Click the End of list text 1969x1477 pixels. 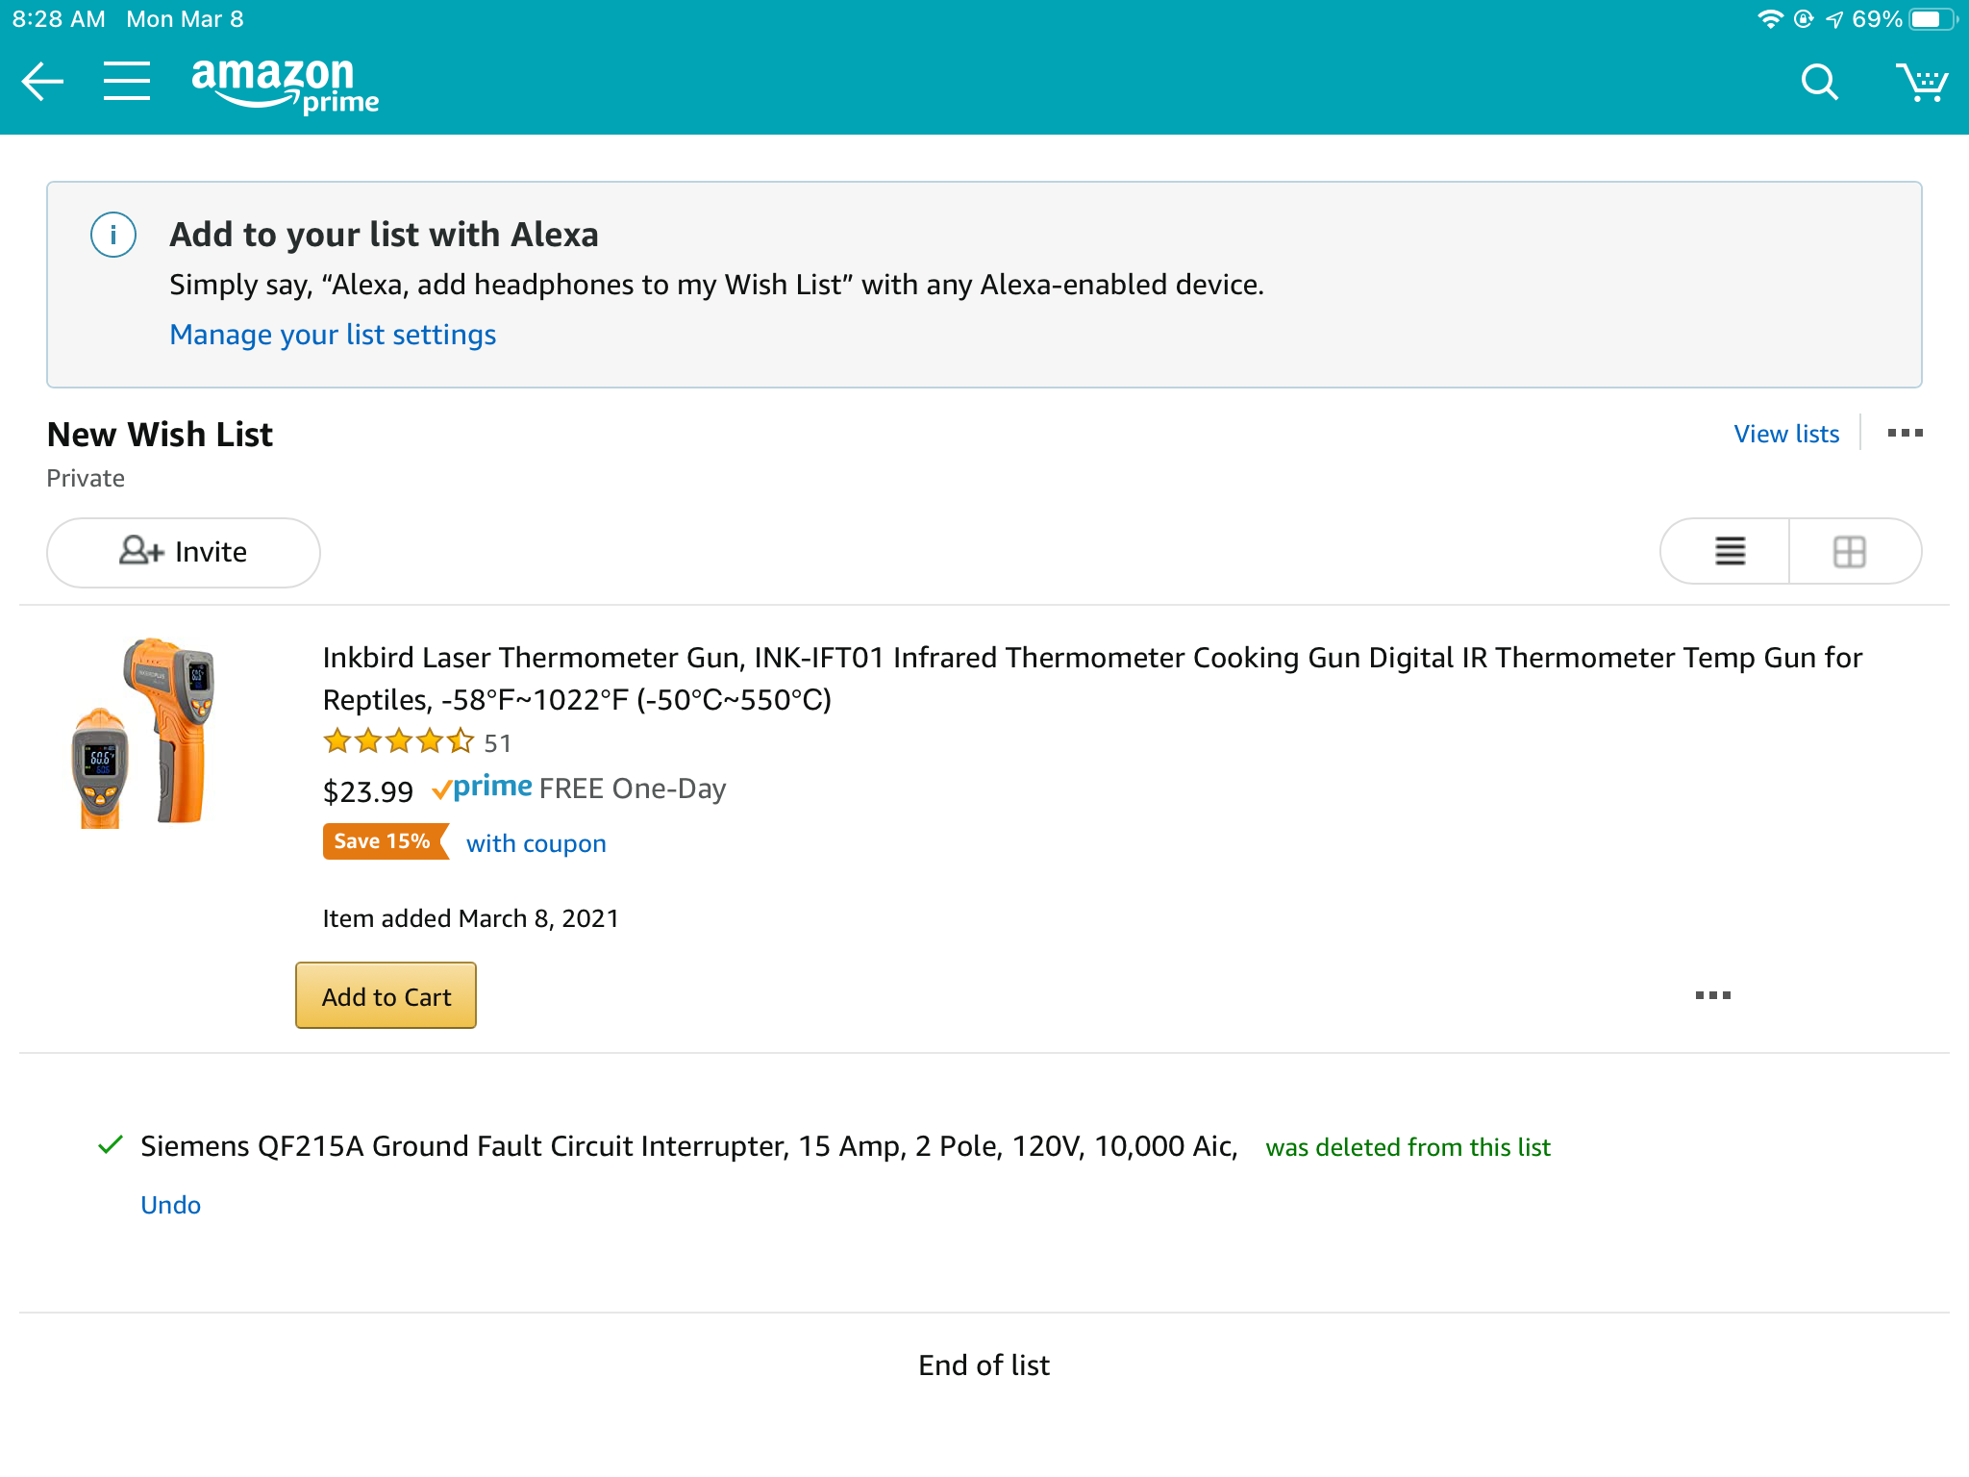coord(984,1364)
